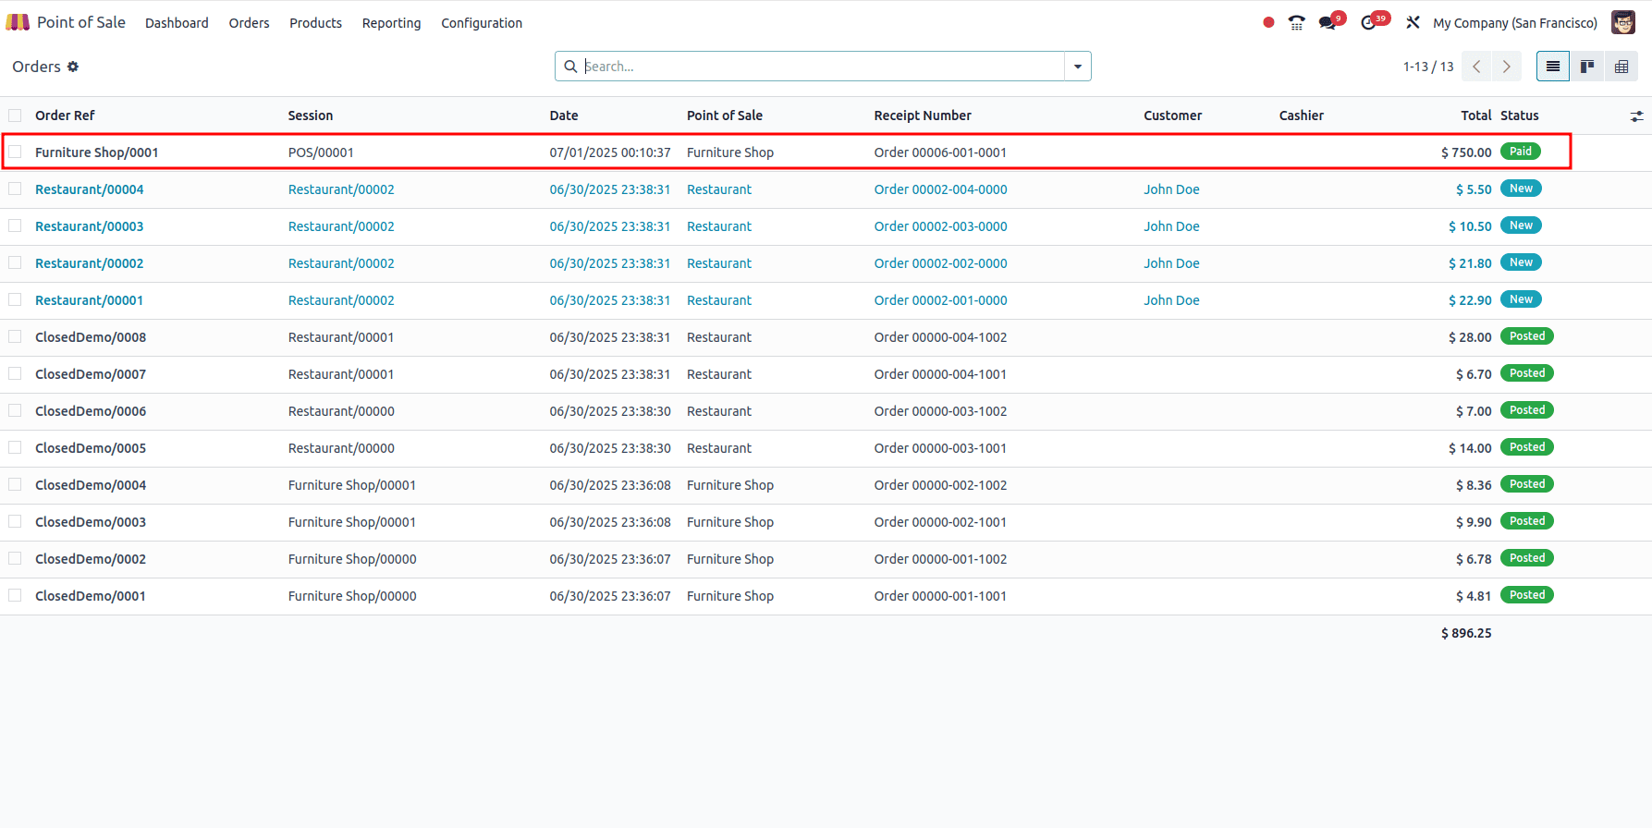This screenshot has width=1652, height=828.
Task: Click the $ 14.00 total cell
Action: tap(1470, 448)
